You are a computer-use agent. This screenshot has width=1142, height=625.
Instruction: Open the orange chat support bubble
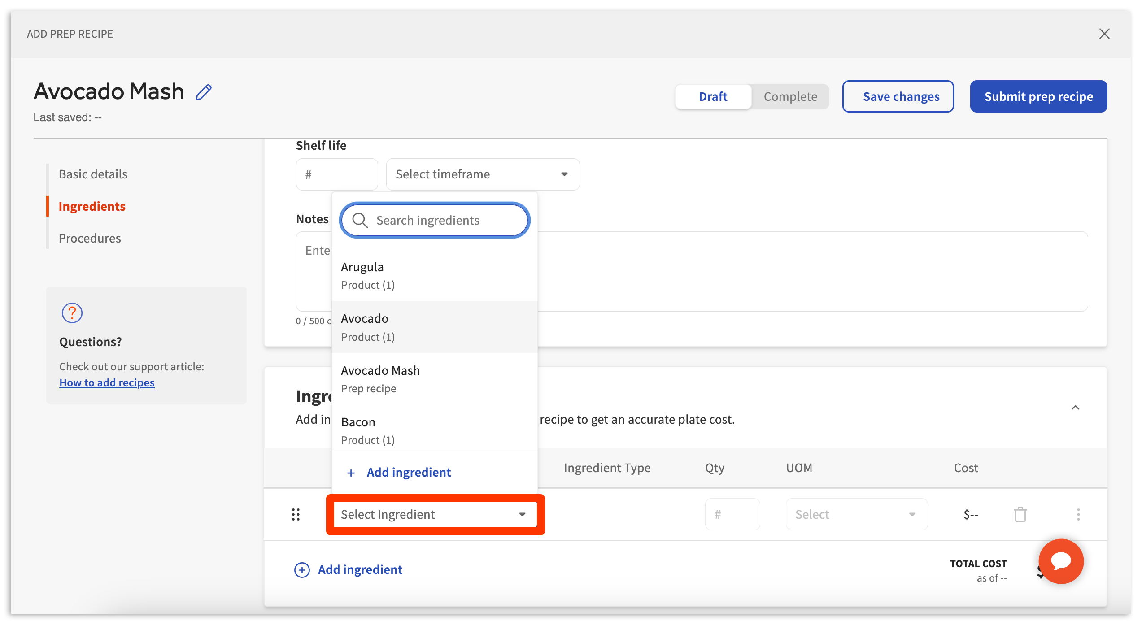[x=1061, y=561]
